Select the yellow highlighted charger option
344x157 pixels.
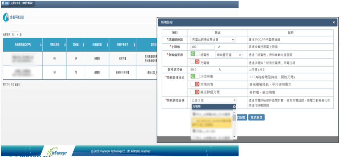point(212,123)
